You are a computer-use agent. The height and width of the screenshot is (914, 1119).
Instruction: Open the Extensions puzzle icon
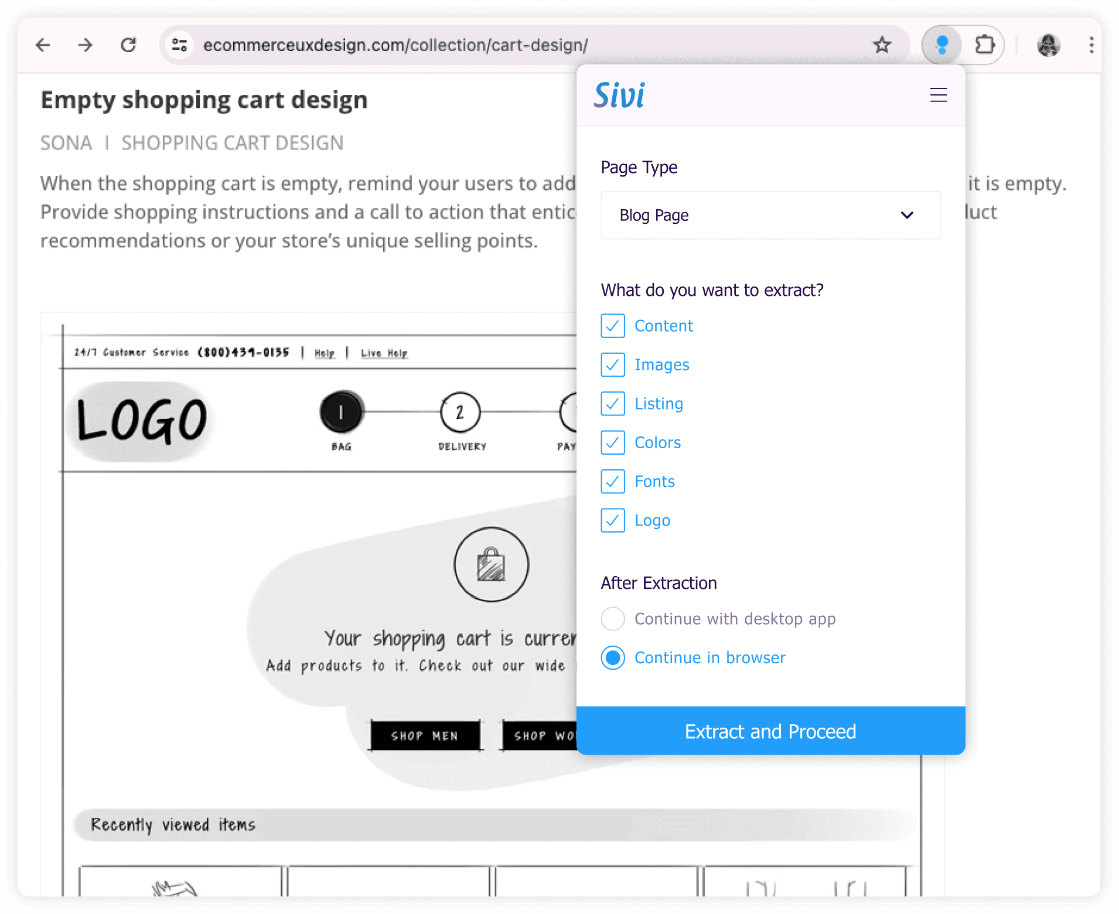click(x=985, y=45)
